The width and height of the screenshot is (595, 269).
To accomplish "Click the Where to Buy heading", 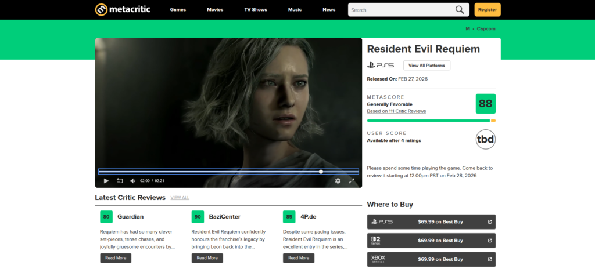I will (x=390, y=205).
